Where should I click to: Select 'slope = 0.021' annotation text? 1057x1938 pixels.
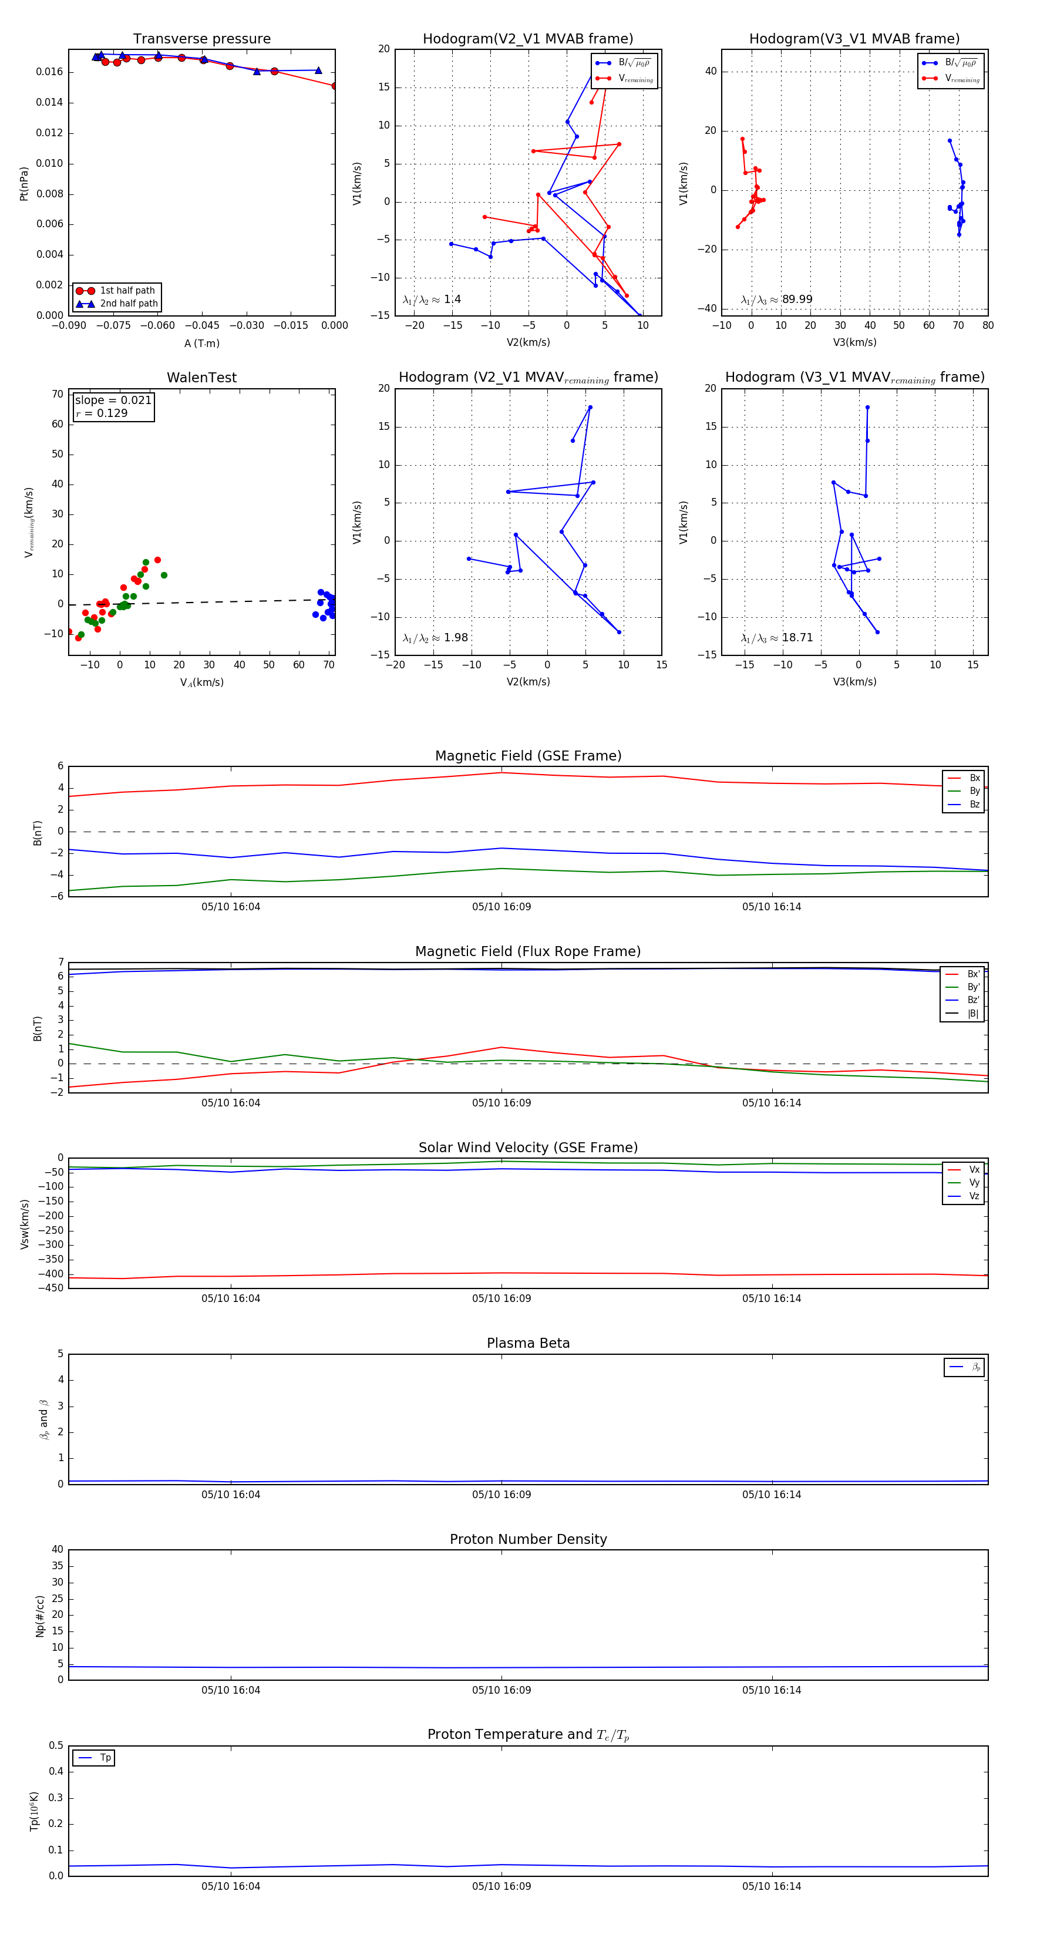(x=113, y=401)
